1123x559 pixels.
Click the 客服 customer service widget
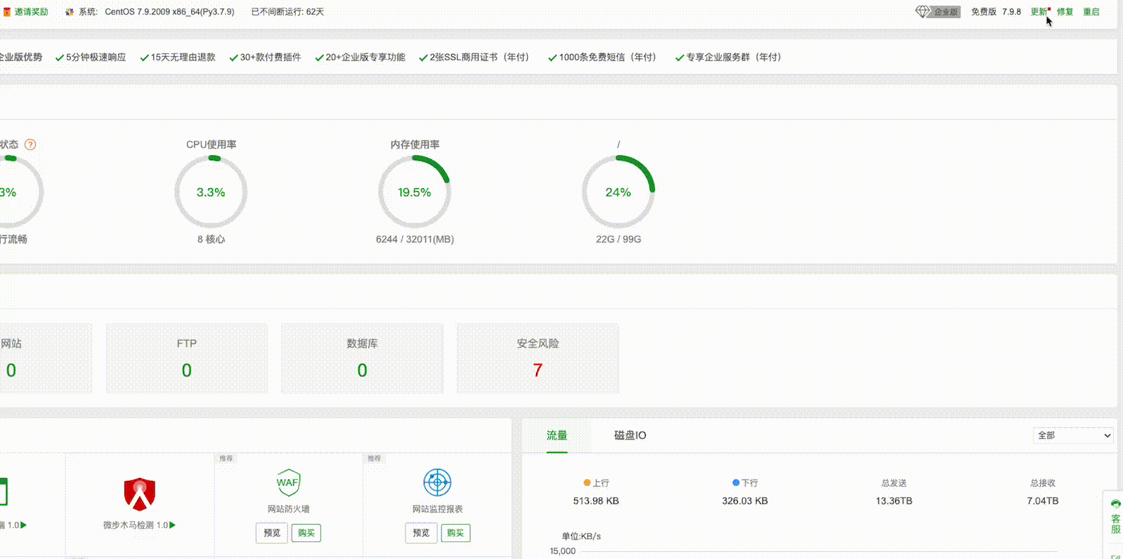click(1115, 518)
